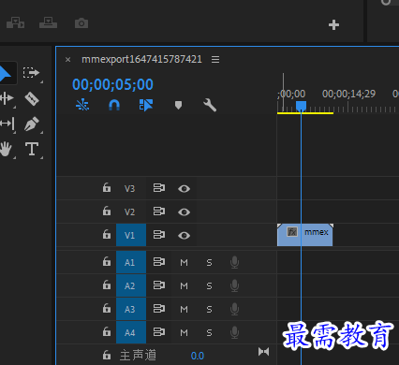
Task: Enable voice-over record on A1
Action: [234, 262]
